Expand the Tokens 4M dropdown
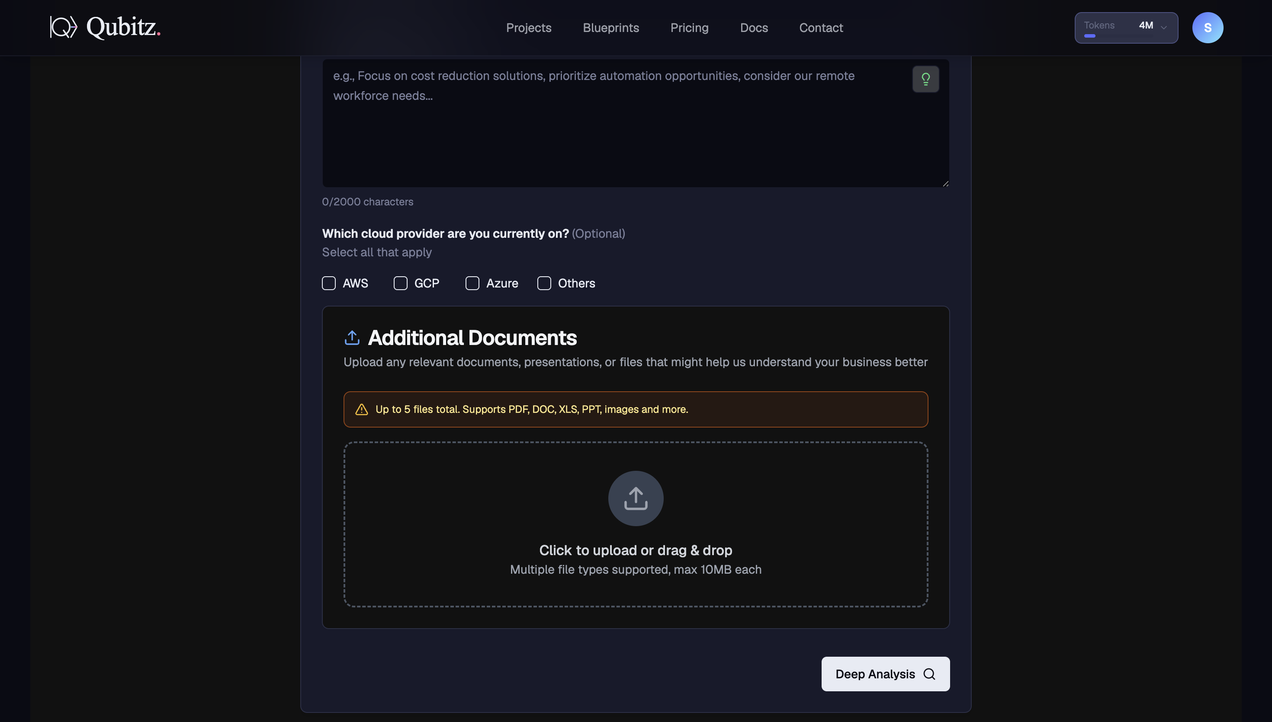The image size is (1272, 722). click(x=1126, y=28)
